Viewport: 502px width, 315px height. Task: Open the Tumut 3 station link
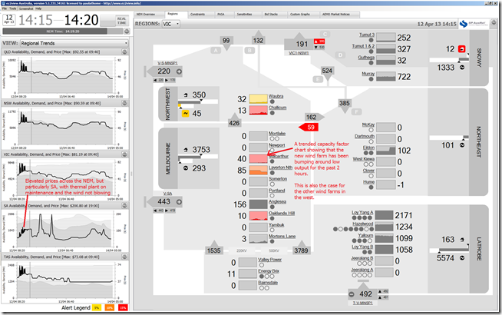coord(367,35)
